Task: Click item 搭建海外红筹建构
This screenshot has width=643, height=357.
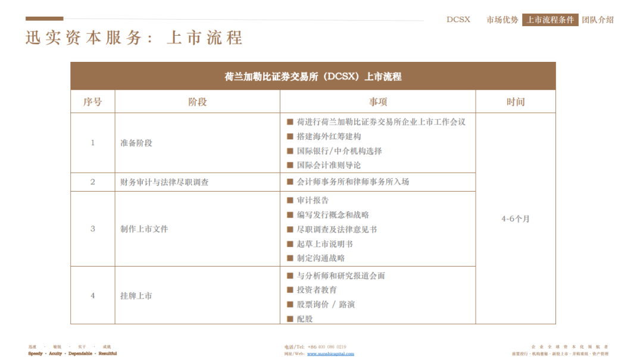Action: point(329,136)
